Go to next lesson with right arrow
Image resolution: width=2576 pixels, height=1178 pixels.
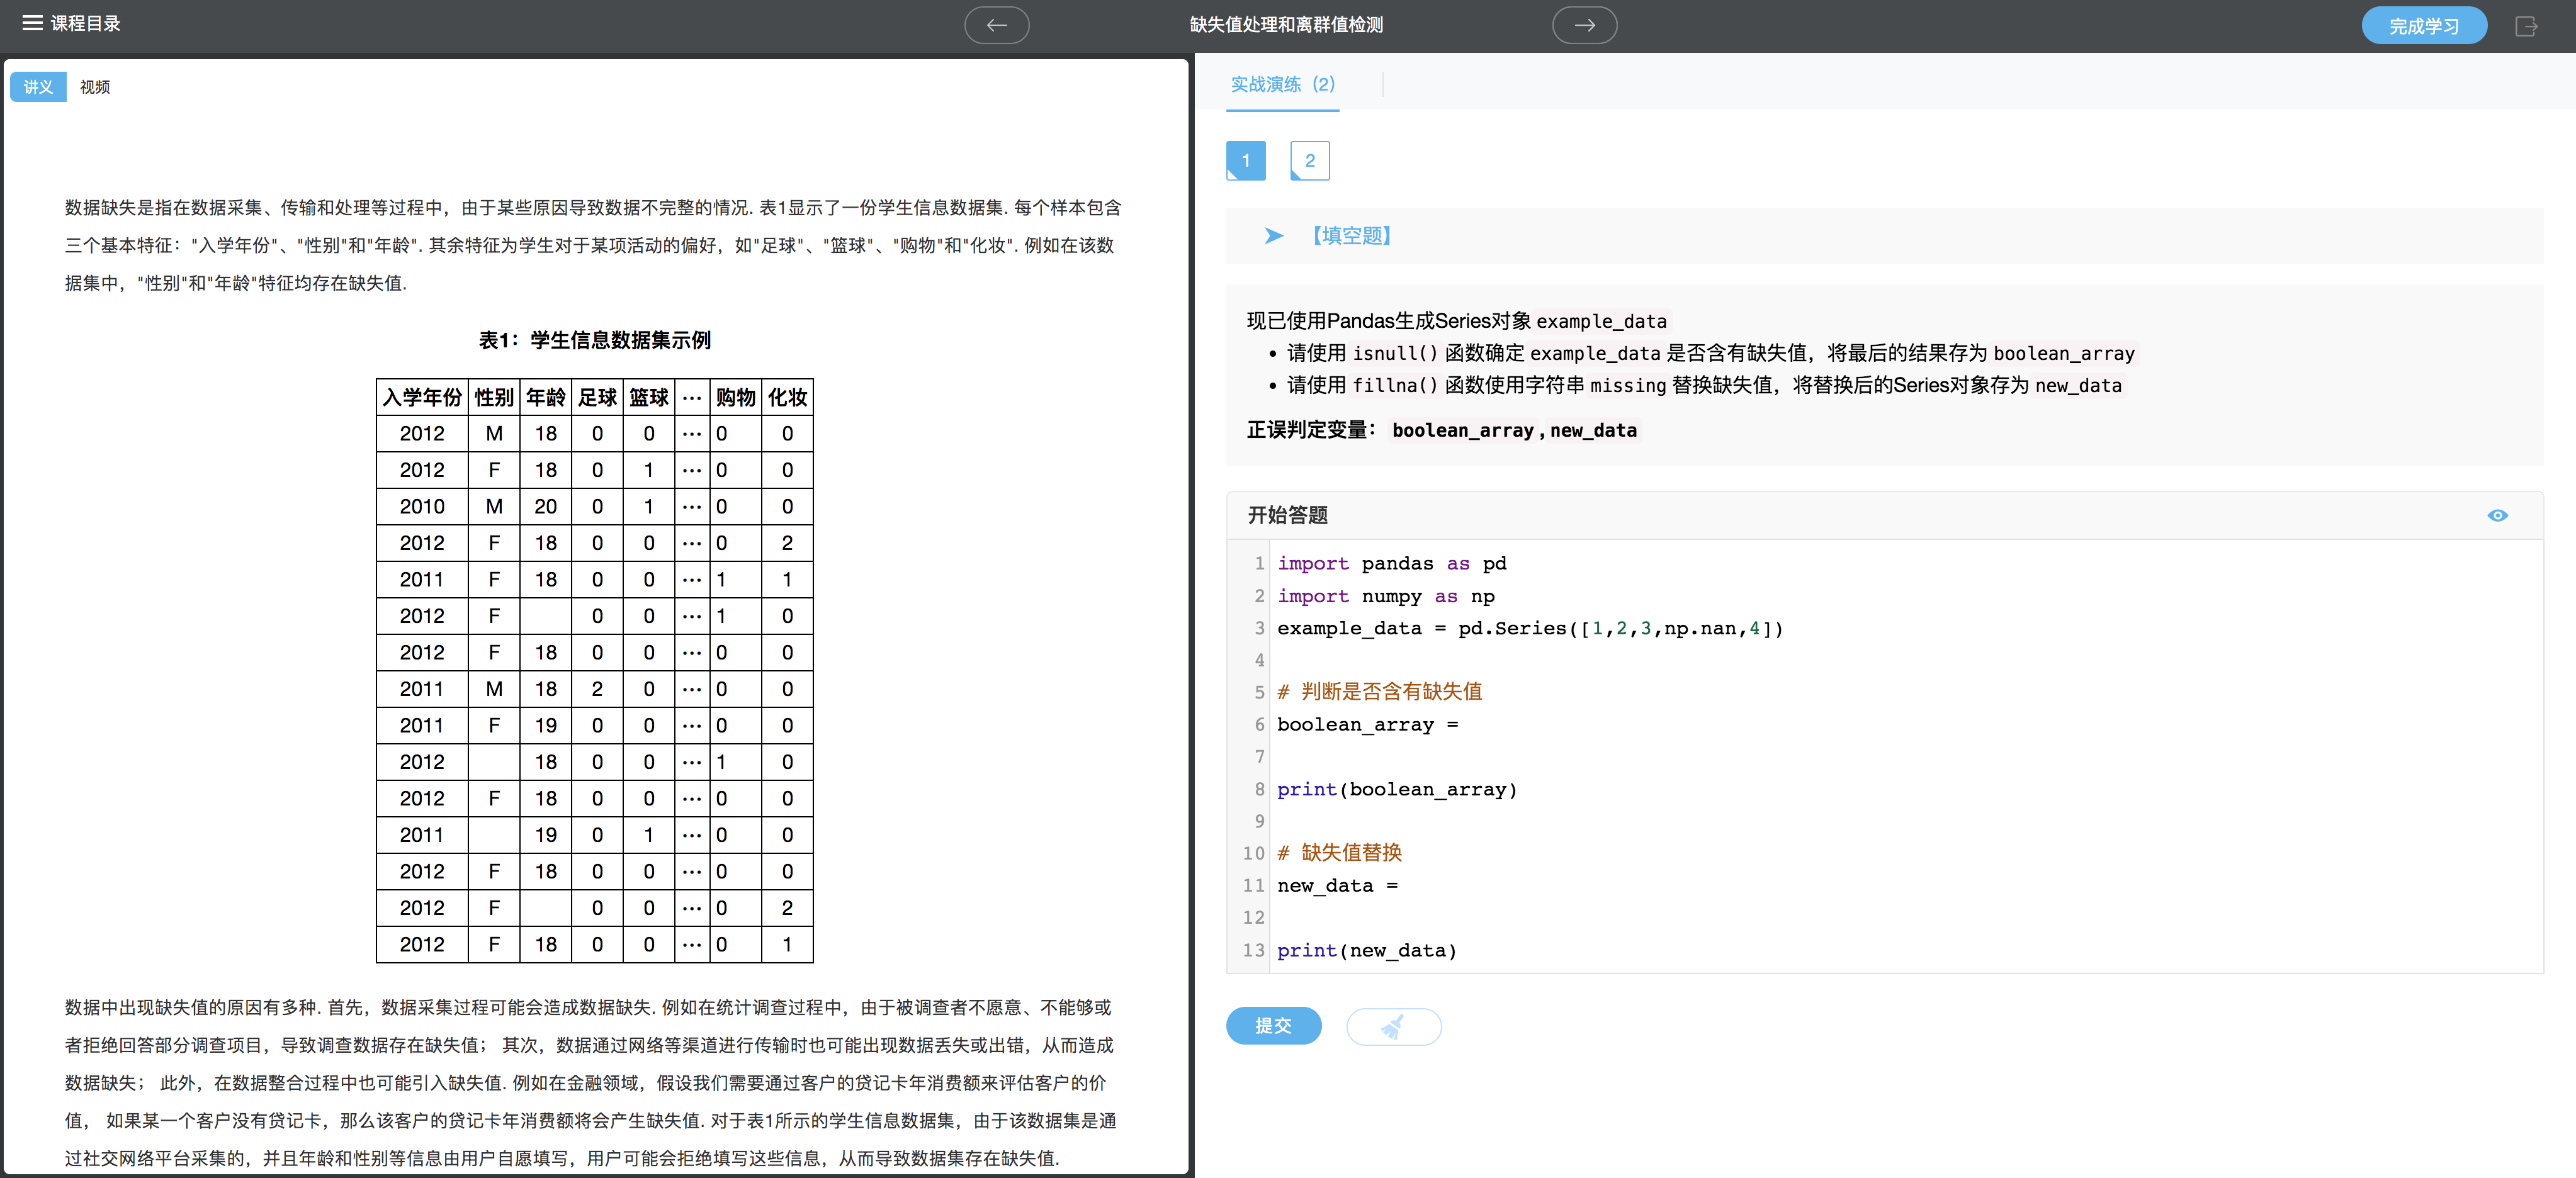click(1584, 25)
